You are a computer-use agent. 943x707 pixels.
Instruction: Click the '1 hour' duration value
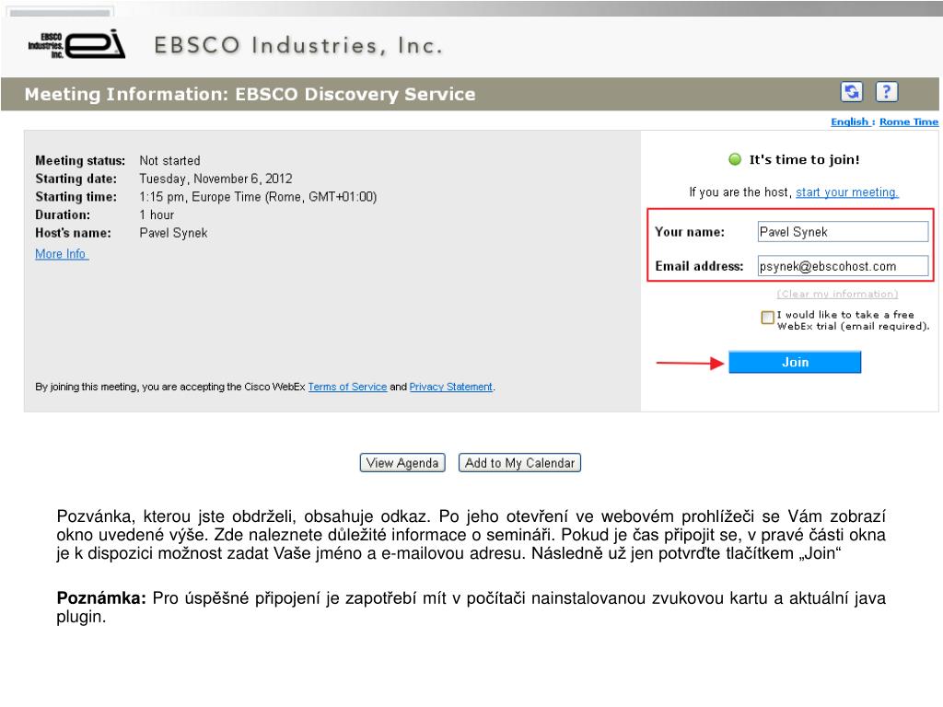pos(157,214)
